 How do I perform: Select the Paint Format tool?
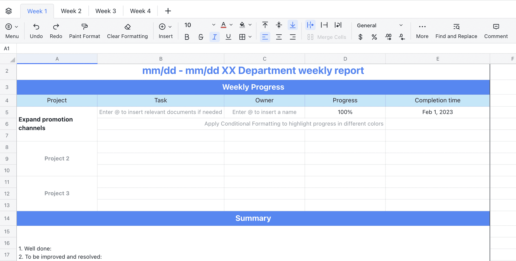84,30
